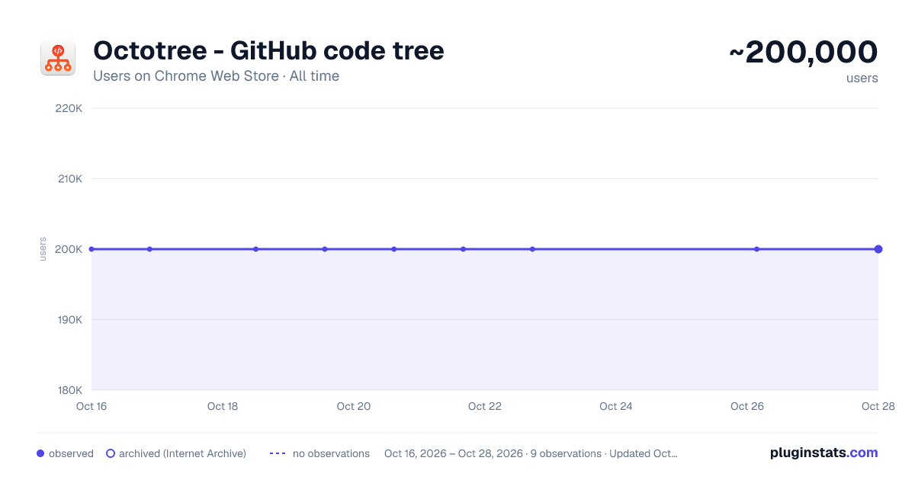Click the filled 'observed' legend dot
Viewport: 915px width, 480px height.
click(40, 453)
